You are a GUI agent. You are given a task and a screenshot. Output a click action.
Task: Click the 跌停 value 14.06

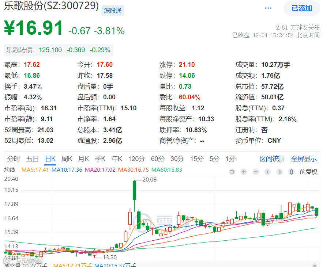tap(187, 76)
